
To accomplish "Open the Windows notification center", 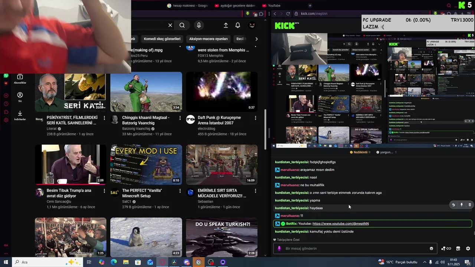I will tap(468, 262).
